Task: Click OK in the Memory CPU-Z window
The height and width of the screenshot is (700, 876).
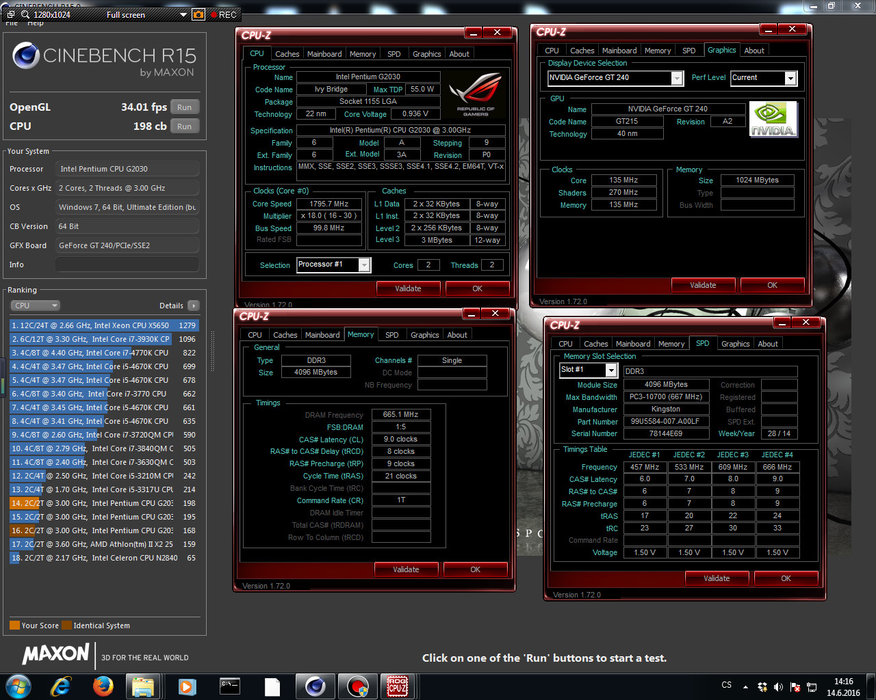Action: pos(476,569)
